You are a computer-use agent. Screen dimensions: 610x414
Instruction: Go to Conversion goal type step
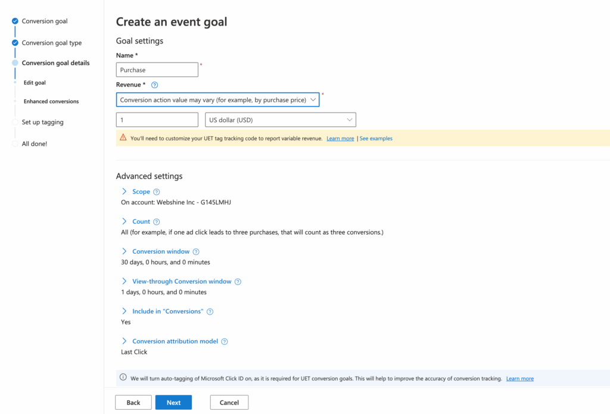52,43
